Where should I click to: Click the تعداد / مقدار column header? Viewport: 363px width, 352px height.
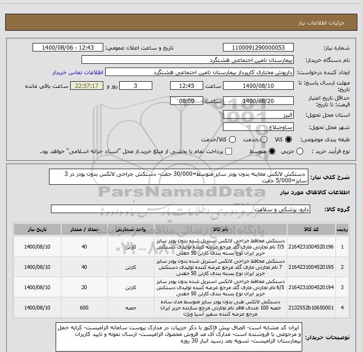coord(84,230)
